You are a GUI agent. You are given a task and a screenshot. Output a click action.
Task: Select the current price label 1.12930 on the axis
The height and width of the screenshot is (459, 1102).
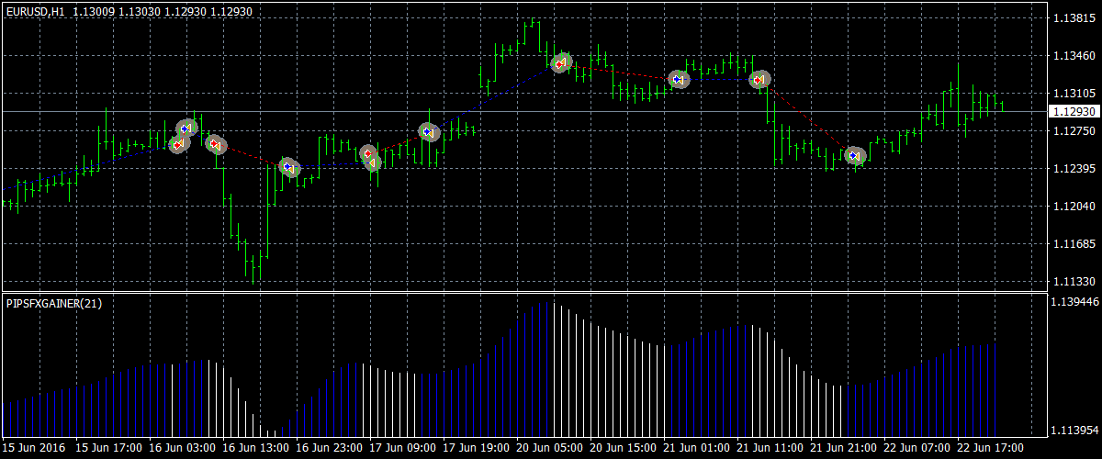[1074, 111]
